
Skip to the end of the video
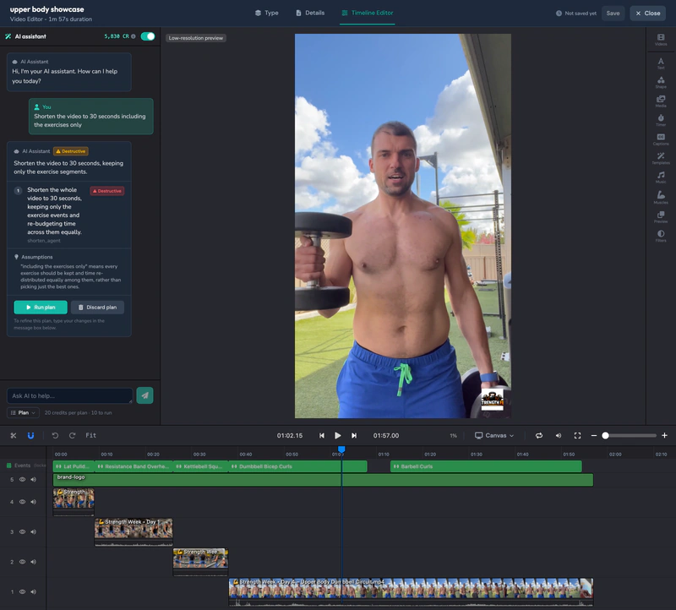pyautogui.click(x=354, y=435)
